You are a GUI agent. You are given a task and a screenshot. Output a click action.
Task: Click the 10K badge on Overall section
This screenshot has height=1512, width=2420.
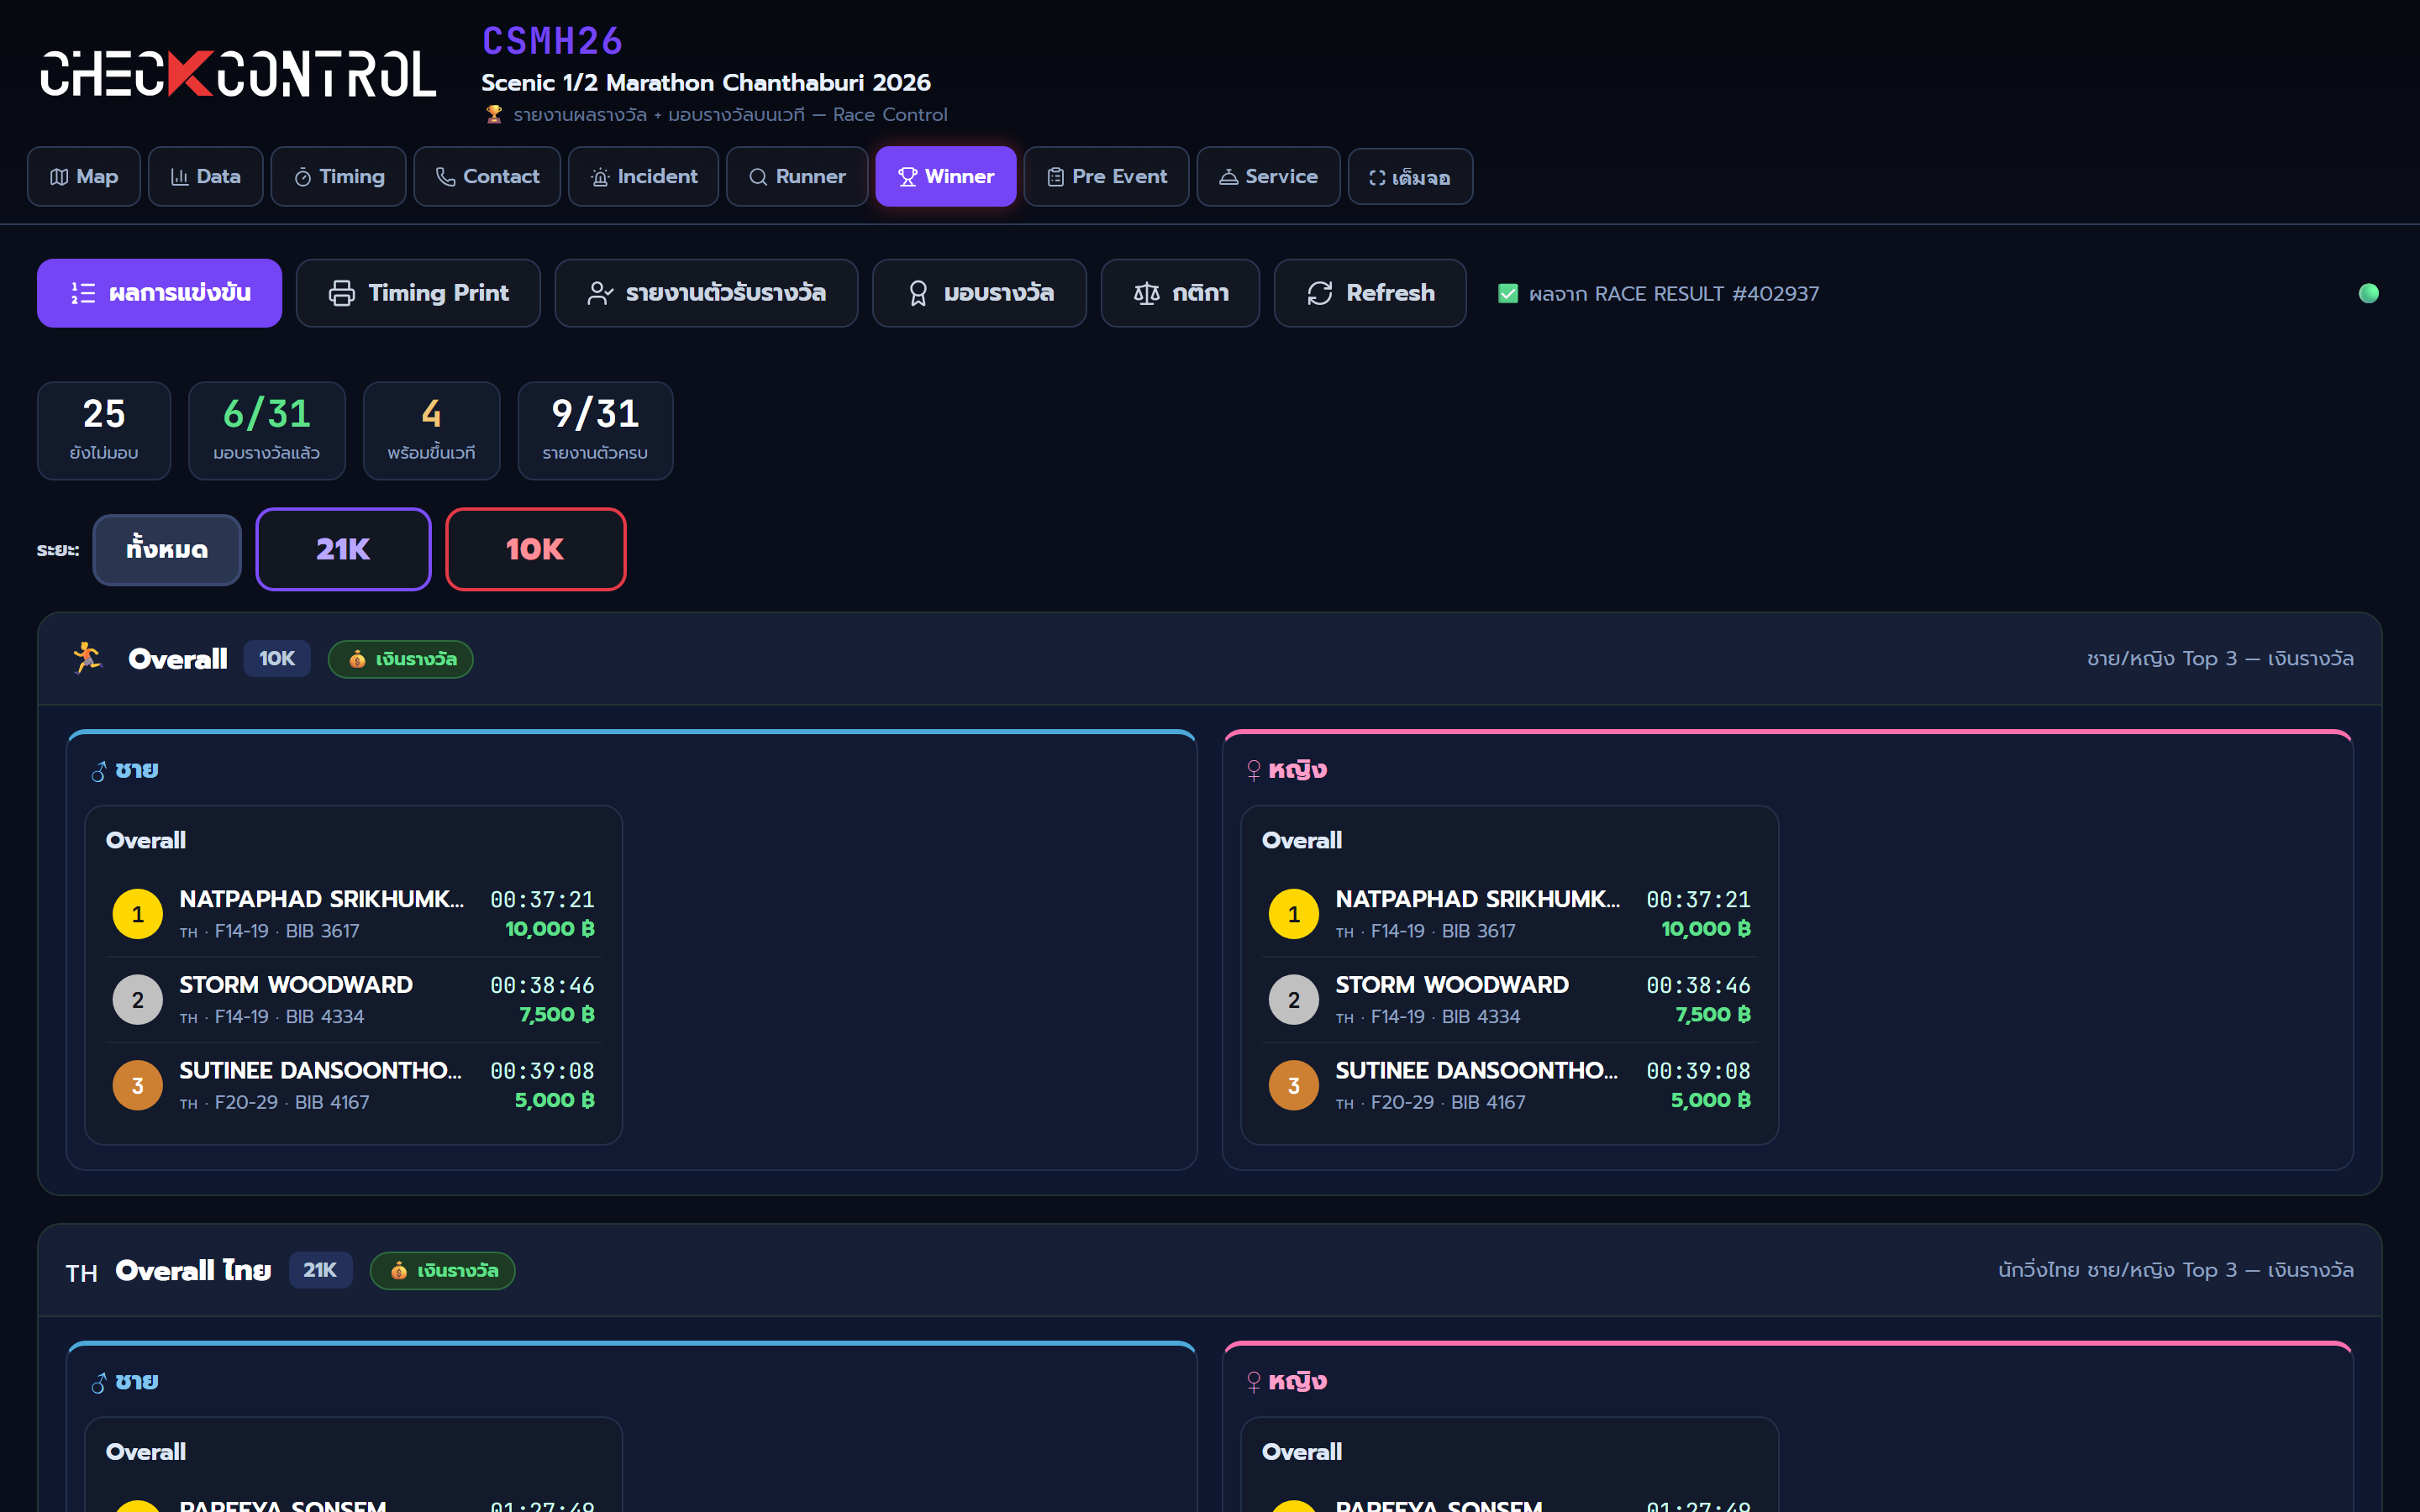pyautogui.click(x=277, y=658)
